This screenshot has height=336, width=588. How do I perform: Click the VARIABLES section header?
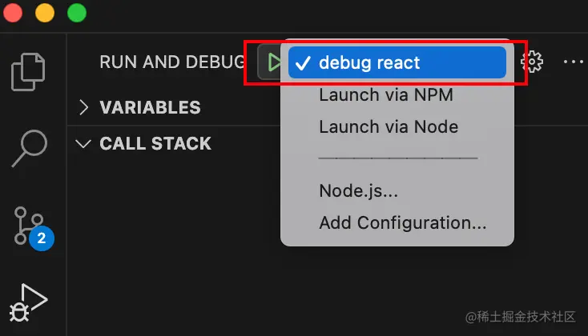coord(150,107)
